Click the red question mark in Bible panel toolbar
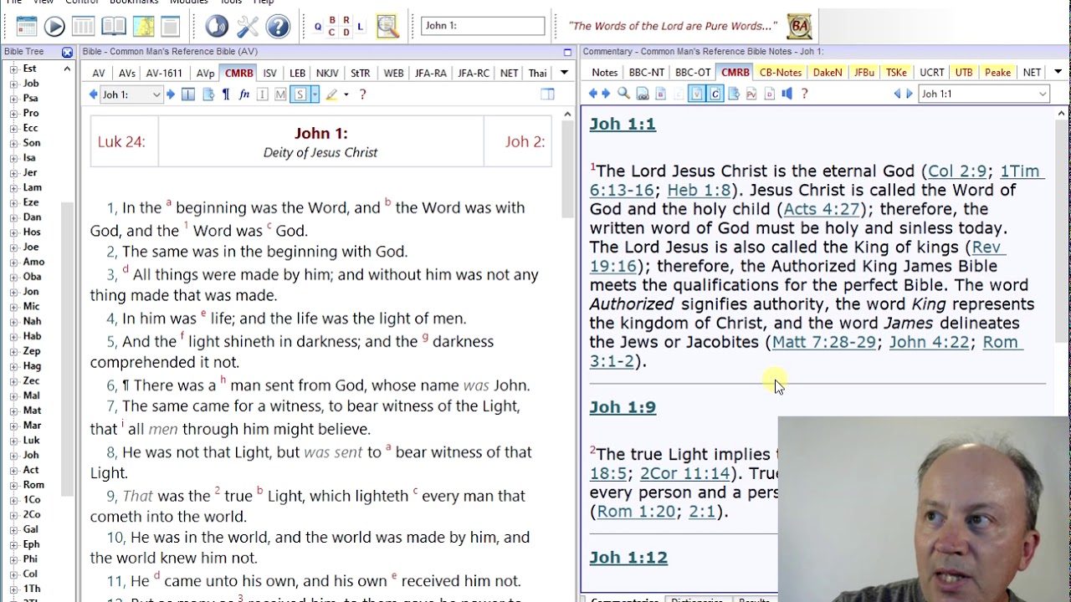Screen dimensions: 1071x602 point(362,94)
